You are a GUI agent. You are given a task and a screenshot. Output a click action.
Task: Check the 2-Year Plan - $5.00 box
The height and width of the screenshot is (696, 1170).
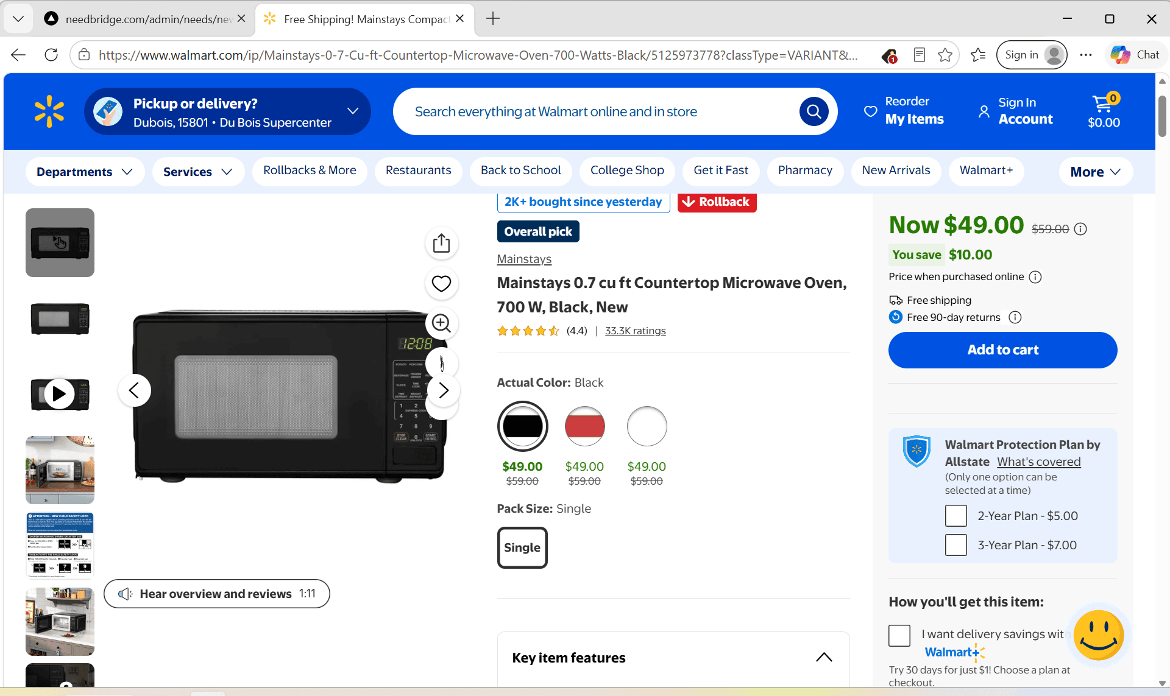click(955, 516)
